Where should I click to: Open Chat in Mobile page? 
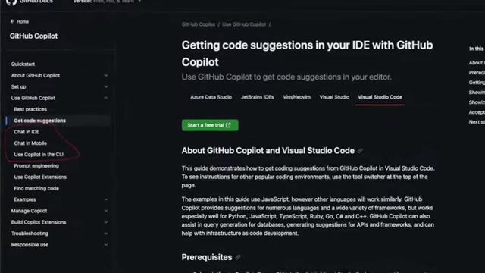pyautogui.click(x=30, y=143)
